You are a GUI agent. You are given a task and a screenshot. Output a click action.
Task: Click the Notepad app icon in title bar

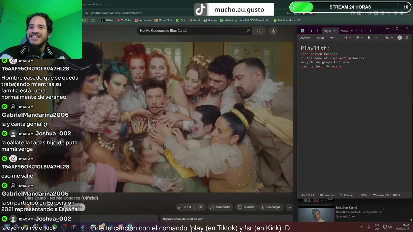(302, 31)
